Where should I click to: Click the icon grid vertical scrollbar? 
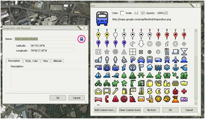click(196, 67)
